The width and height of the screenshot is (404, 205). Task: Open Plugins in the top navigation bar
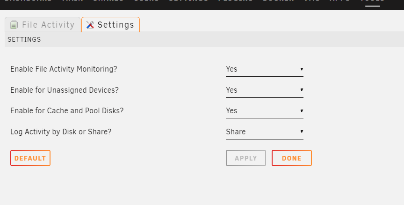[x=236, y=1]
